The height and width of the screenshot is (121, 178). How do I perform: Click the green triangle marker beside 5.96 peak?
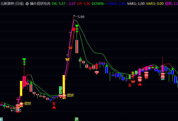click(x=77, y=26)
